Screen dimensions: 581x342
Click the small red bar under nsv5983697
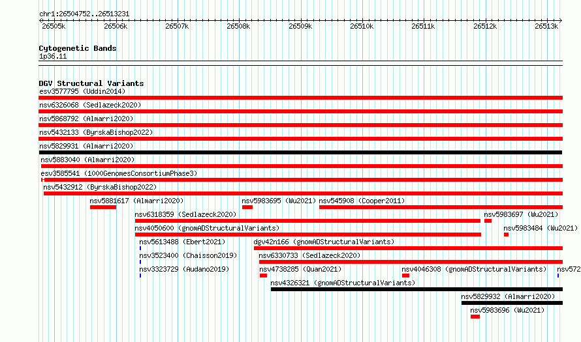click(x=488, y=221)
